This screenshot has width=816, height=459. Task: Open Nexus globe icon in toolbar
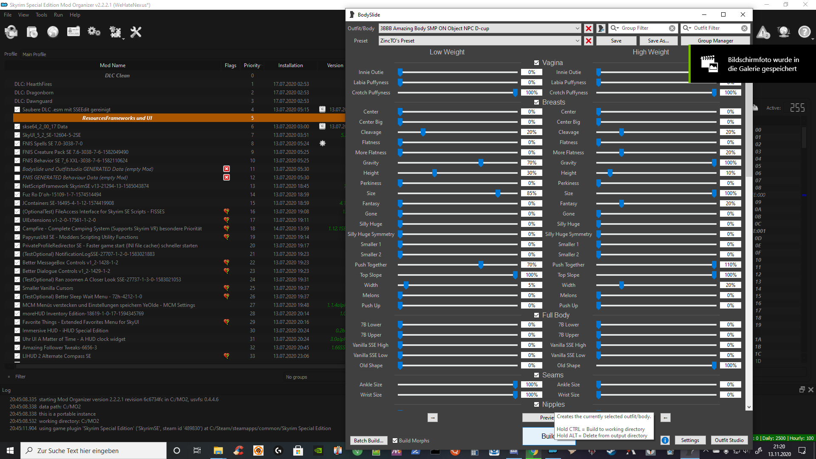pos(53,32)
